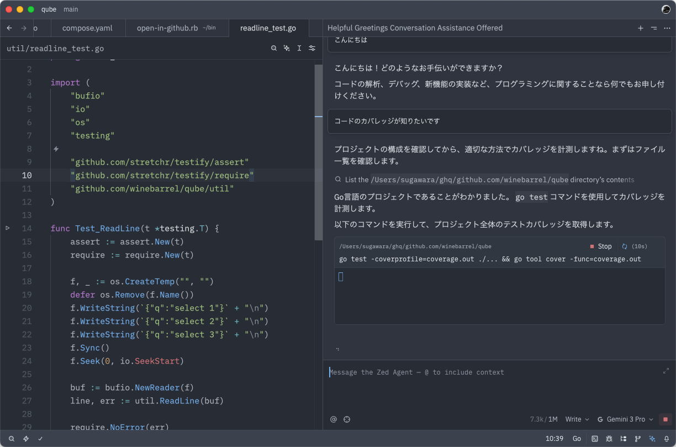Go back using the left arrow

click(9, 28)
